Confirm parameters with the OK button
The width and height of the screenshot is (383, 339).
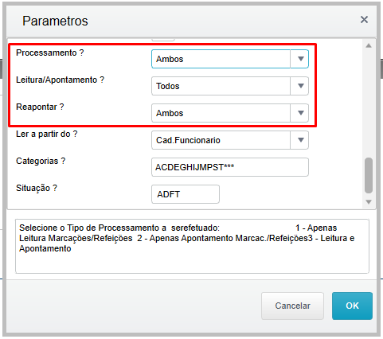coord(352,306)
